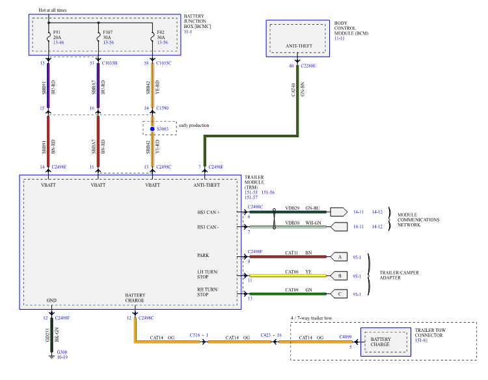Viewport: 488px width, 380px height.
Task: Click the GD233 BK-GN wire label
Action: [52, 334]
